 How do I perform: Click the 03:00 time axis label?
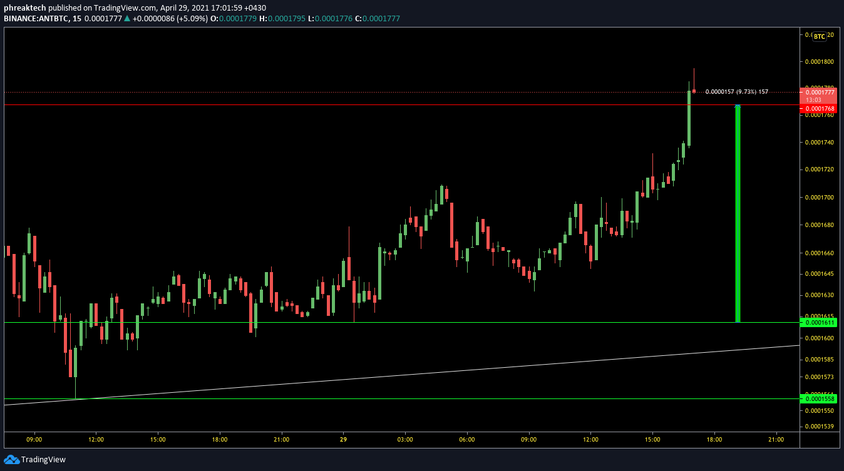click(405, 440)
